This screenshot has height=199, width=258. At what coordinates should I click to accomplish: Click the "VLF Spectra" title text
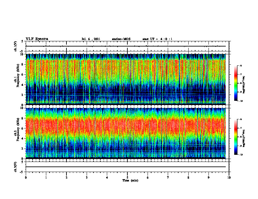click(x=37, y=39)
